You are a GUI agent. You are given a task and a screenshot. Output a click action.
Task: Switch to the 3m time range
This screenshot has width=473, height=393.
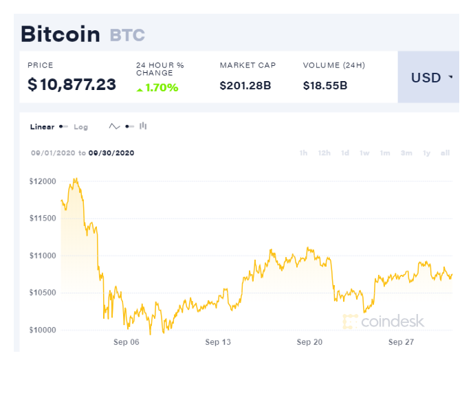[x=406, y=153]
